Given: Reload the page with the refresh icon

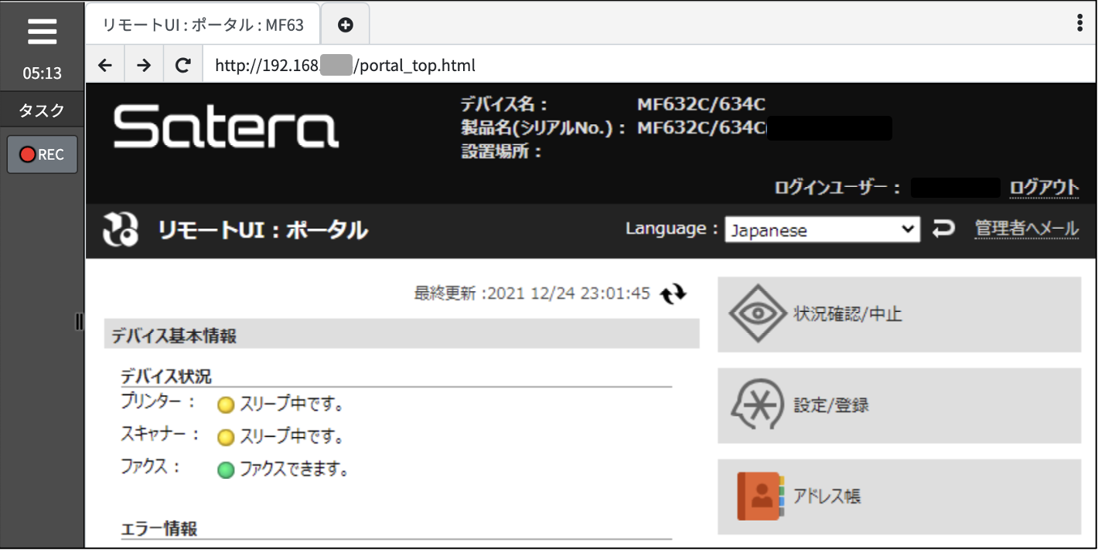Looking at the screenshot, I should (183, 65).
